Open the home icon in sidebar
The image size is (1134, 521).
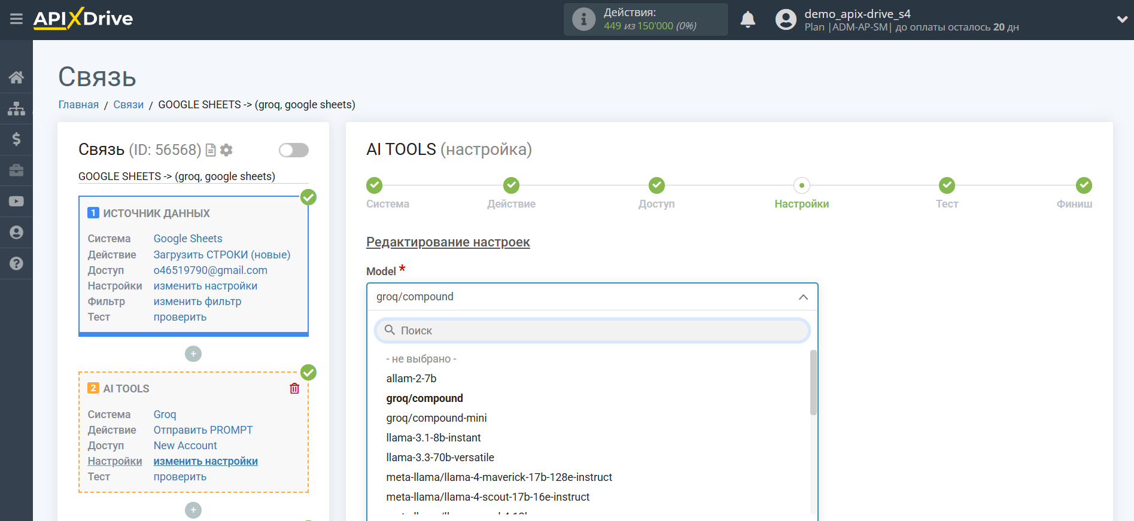[x=16, y=77]
